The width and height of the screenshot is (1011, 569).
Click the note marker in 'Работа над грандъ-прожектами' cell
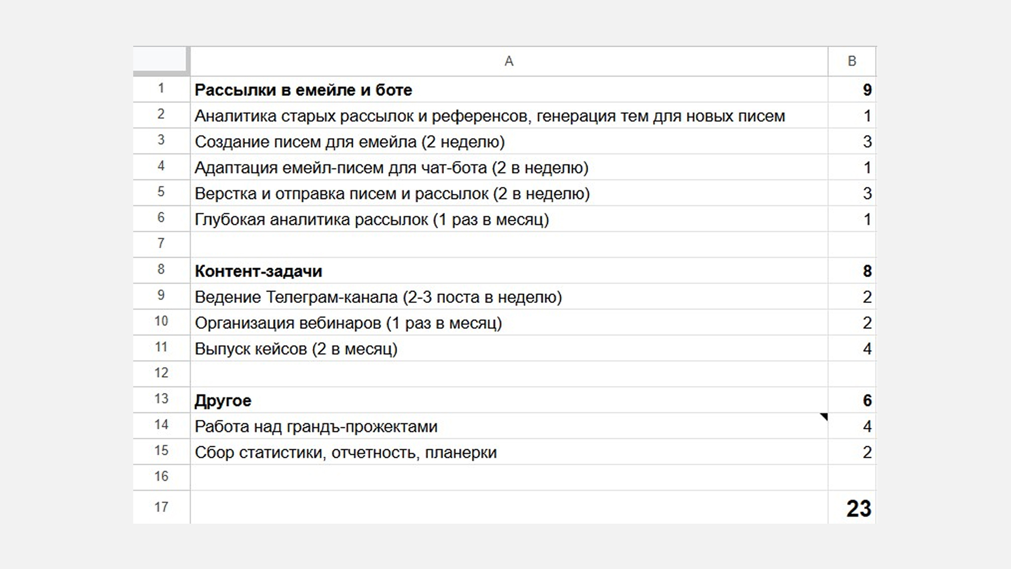click(825, 416)
